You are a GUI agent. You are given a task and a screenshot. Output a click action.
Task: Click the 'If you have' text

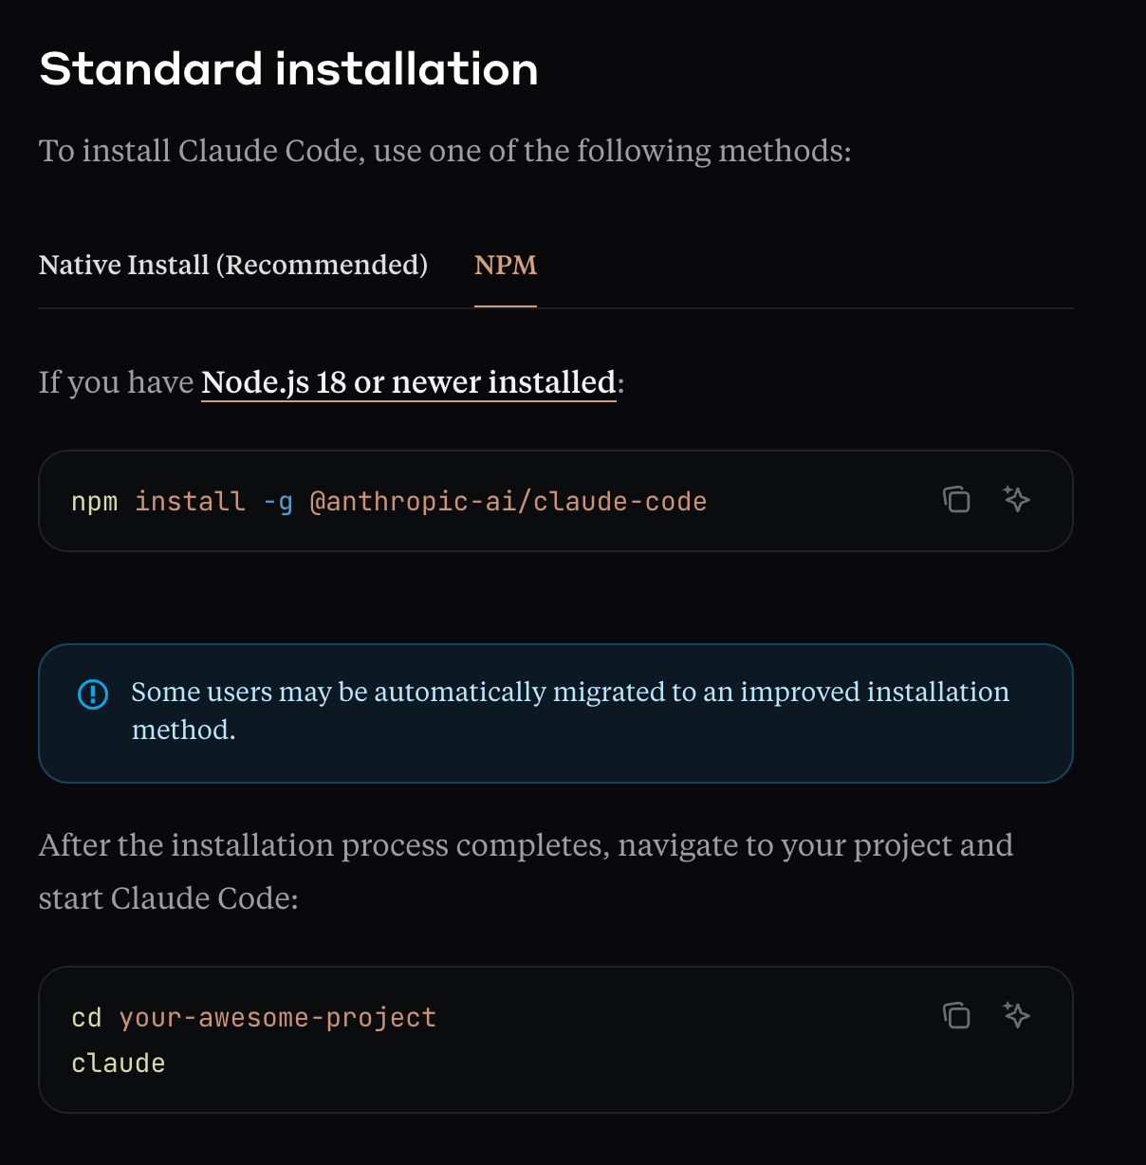[x=116, y=382]
